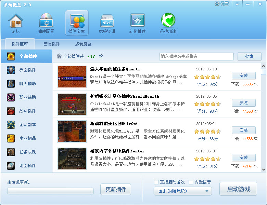Viewport: 267px width, 205px height.
Task: Toggle the 内置语音 checkbox
Action: point(191,182)
